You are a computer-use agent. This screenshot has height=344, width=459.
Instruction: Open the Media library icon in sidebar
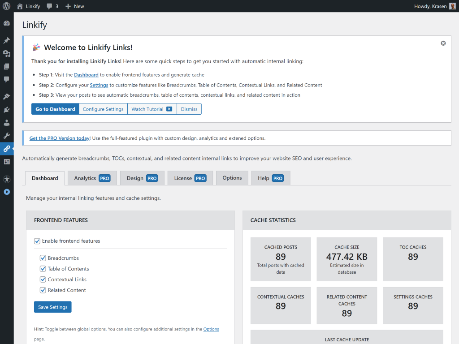tap(6, 53)
